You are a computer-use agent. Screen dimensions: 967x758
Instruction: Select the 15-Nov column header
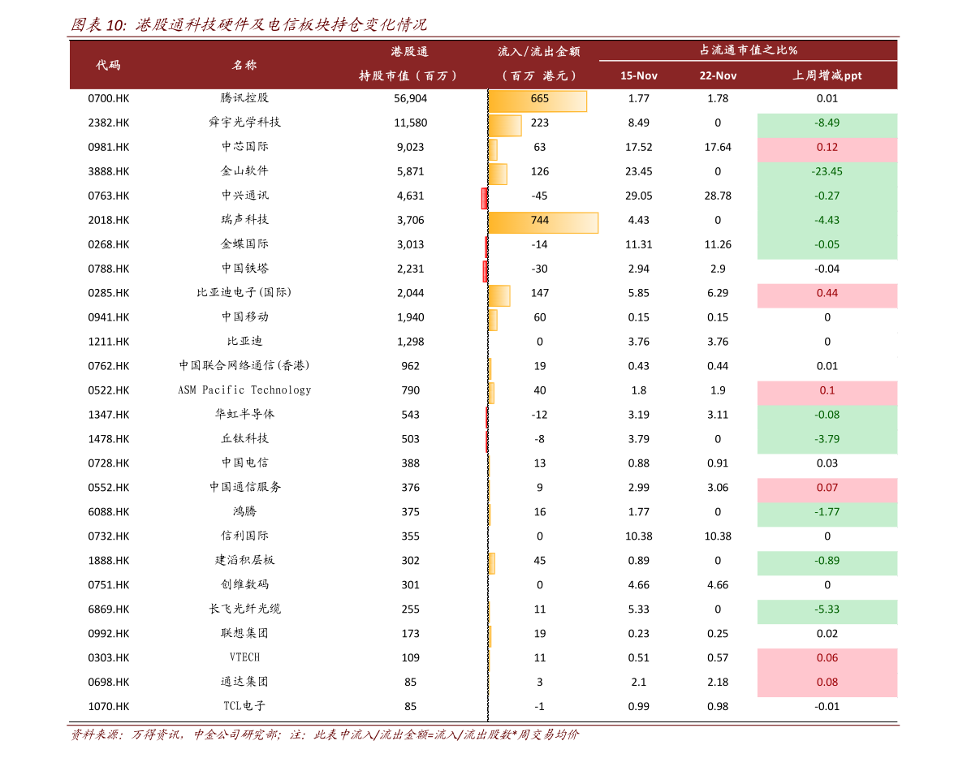click(640, 75)
